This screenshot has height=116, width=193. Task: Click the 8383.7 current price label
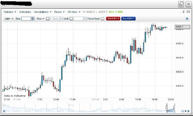182,27
